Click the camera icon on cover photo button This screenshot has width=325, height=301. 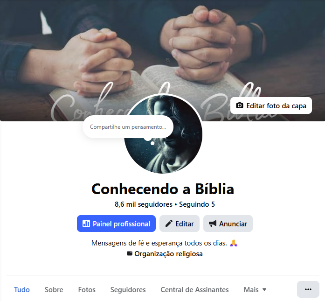[x=240, y=105]
